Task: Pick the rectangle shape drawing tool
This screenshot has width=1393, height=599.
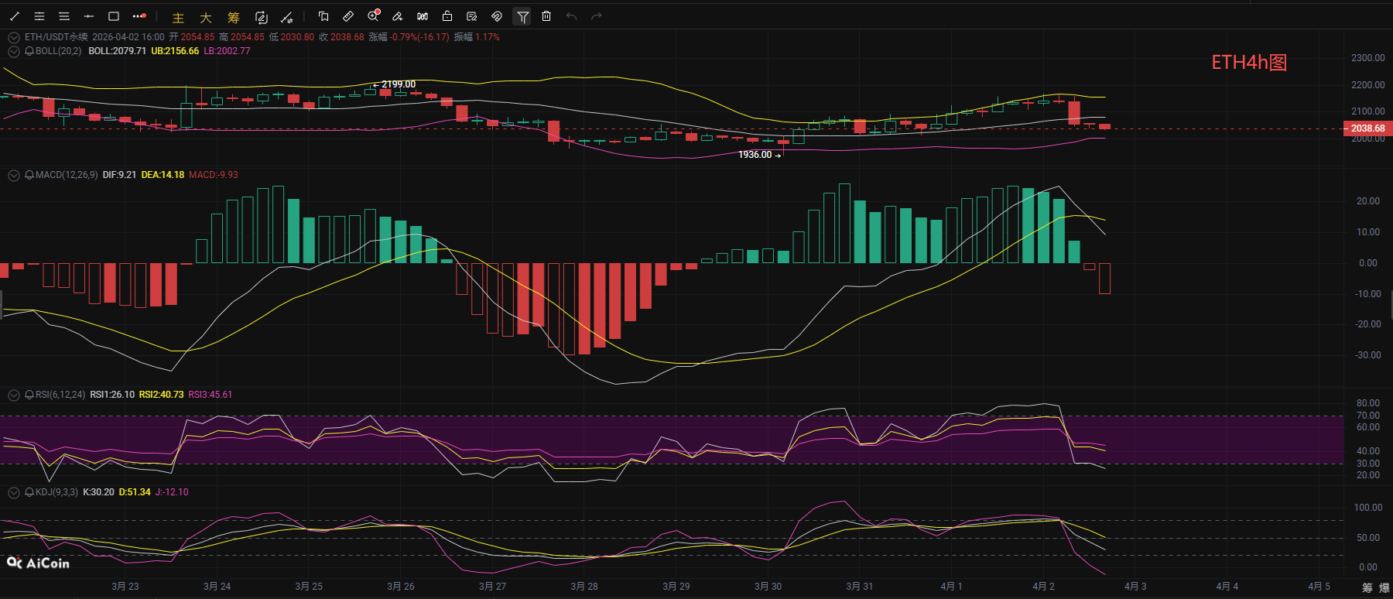Action: click(x=114, y=16)
